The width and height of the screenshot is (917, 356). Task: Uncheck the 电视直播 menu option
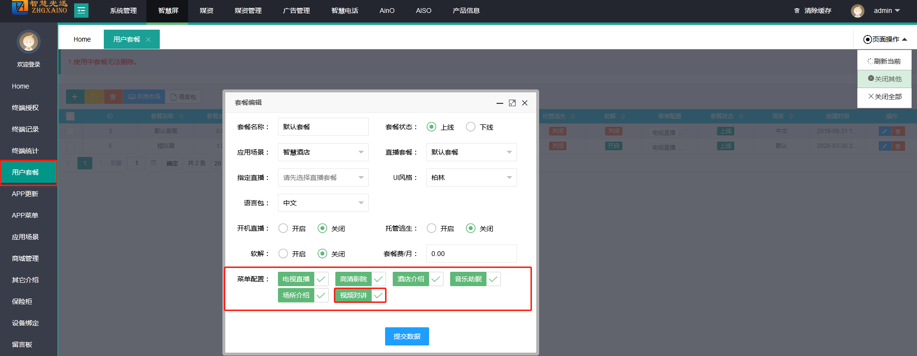(x=320, y=279)
